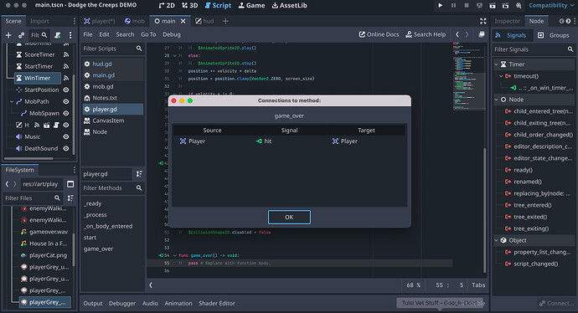This screenshot has height=313, width=578.
Task: Switch to the Inspector tab
Action: (x=508, y=21)
